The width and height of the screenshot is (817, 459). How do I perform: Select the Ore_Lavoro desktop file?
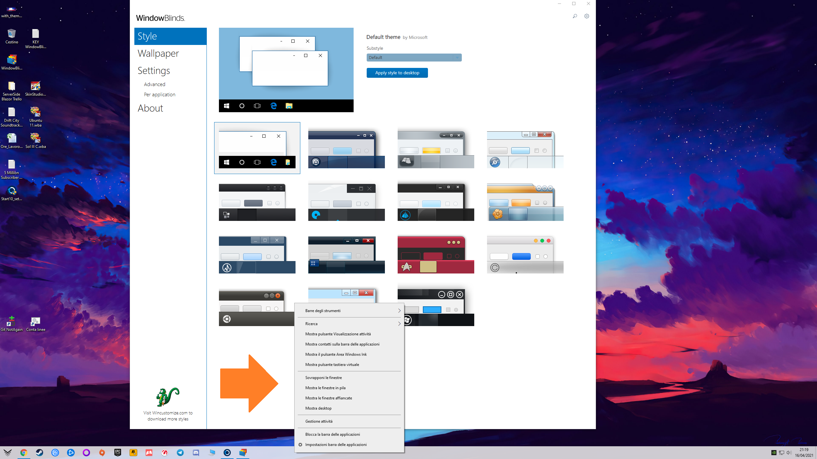click(12, 141)
